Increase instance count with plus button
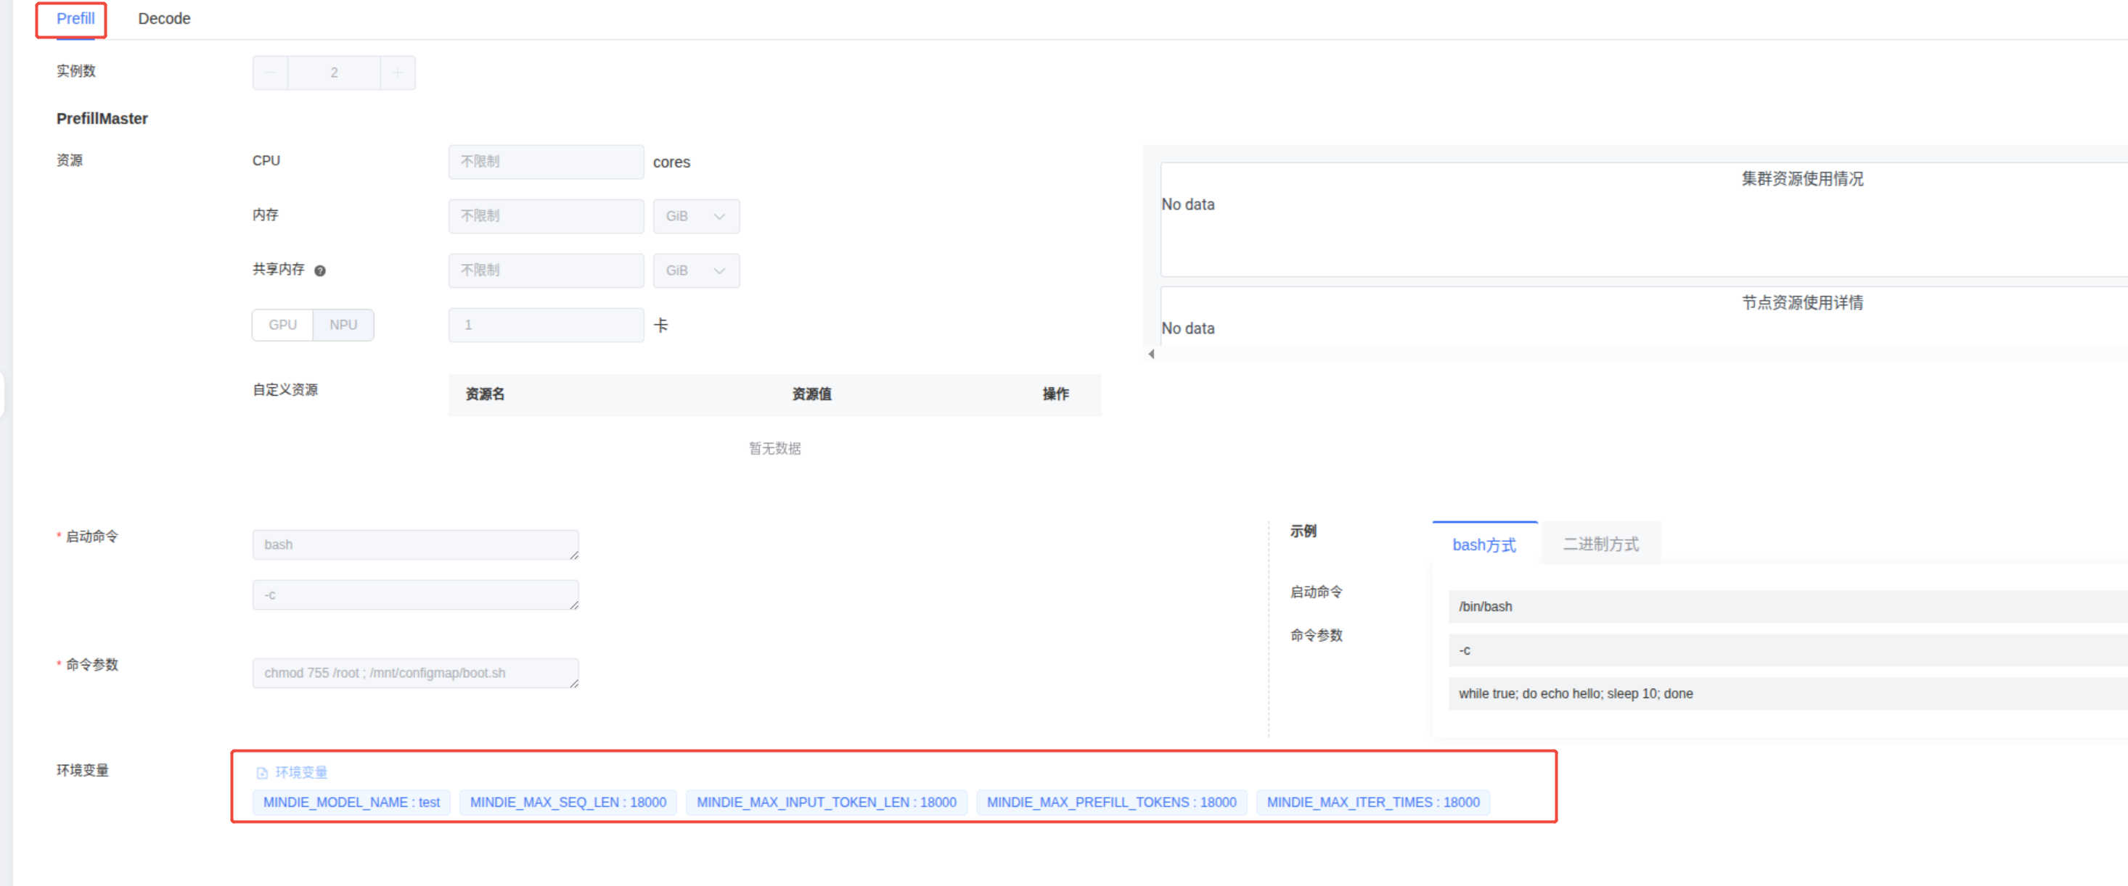The width and height of the screenshot is (2128, 886). (397, 73)
